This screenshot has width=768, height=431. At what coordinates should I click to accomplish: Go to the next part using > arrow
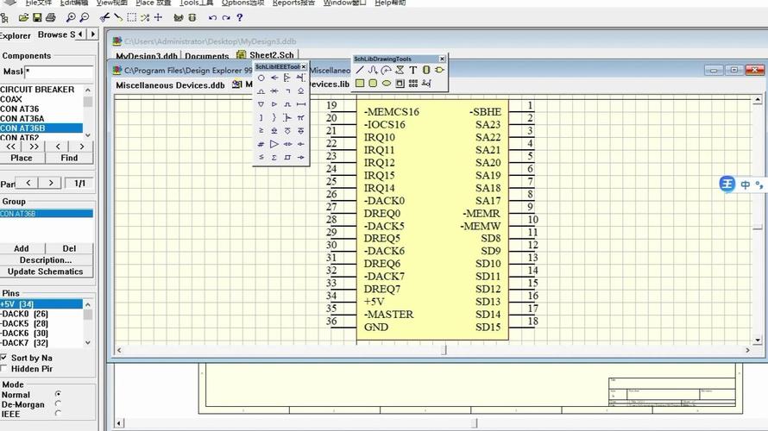click(x=51, y=183)
